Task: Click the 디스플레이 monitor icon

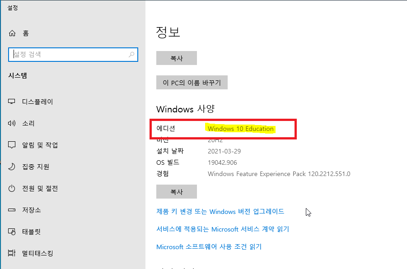Action: [11, 102]
